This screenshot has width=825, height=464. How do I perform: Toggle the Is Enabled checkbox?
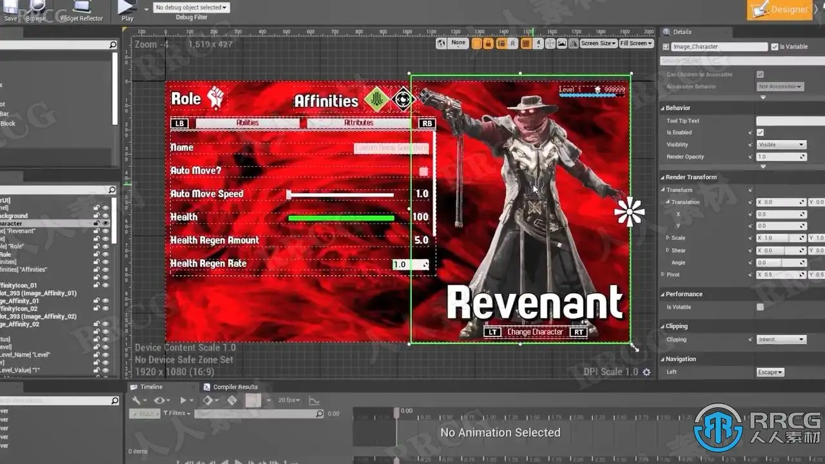760,132
